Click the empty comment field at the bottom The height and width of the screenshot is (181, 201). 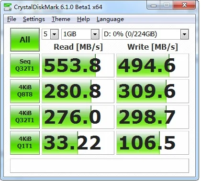(100, 166)
